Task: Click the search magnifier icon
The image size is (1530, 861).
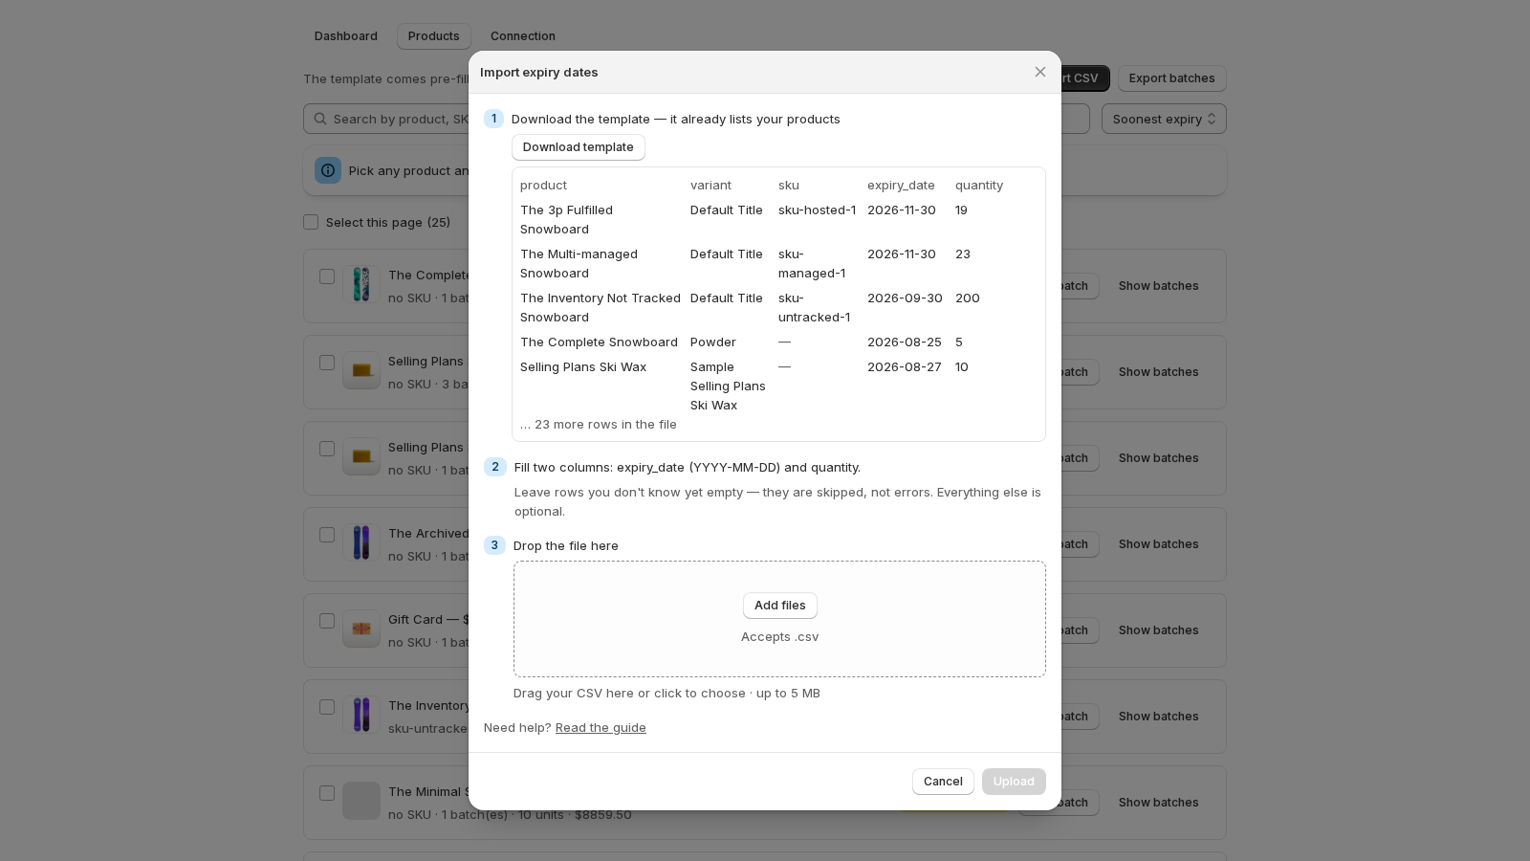Action: point(318,119)
